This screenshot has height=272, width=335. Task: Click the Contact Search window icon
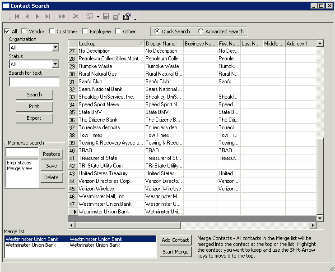click(6, 6)
